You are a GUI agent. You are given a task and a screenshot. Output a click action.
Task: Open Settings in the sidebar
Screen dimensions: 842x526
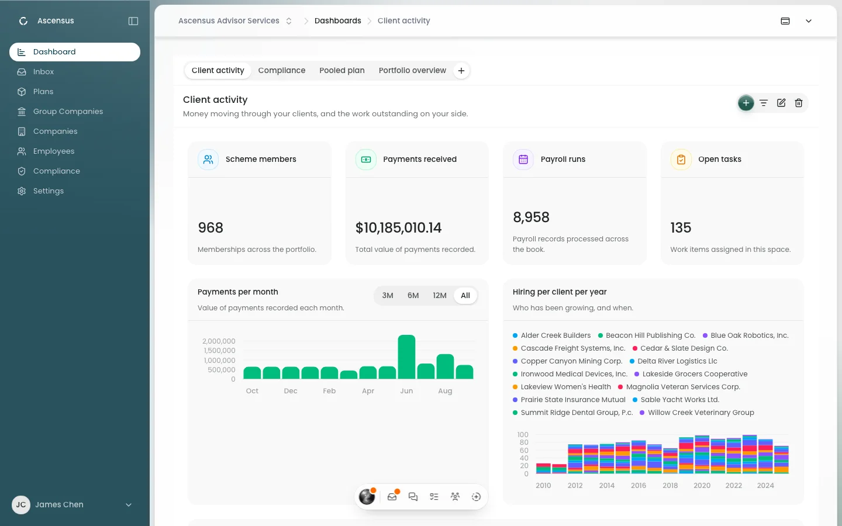(75, 191)
